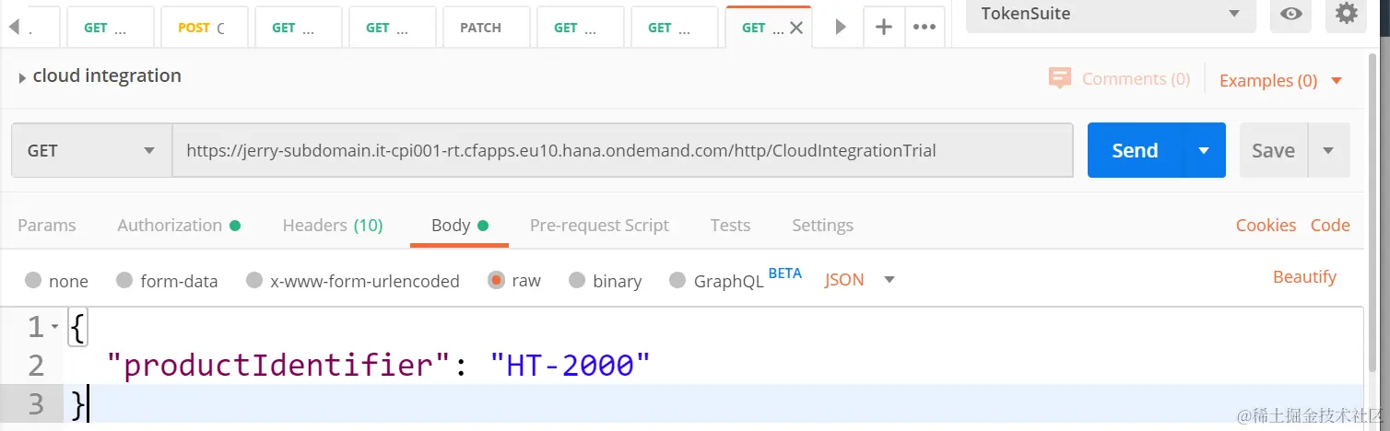Click the "HT-2000" value in the editor
The width and height of the screenshot is (1390, 431).
571,367
